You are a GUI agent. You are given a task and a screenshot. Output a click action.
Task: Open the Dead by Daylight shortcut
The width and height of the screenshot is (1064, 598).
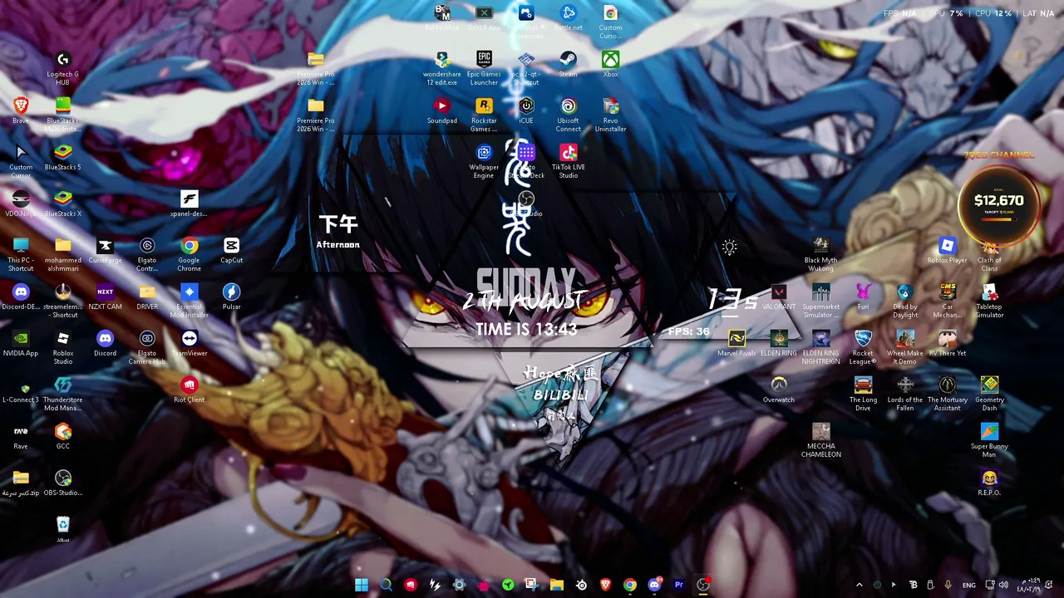click(x=905, y=301)
